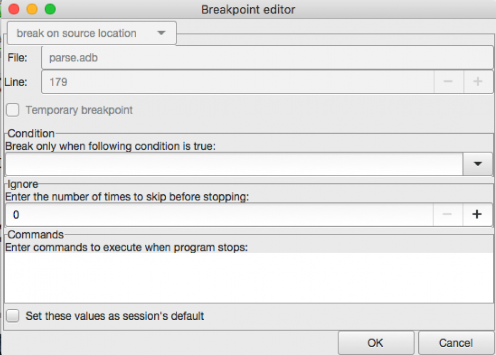Click inside the Commands text area
Viewport: 496px width, 355px height.
(249, 277)
